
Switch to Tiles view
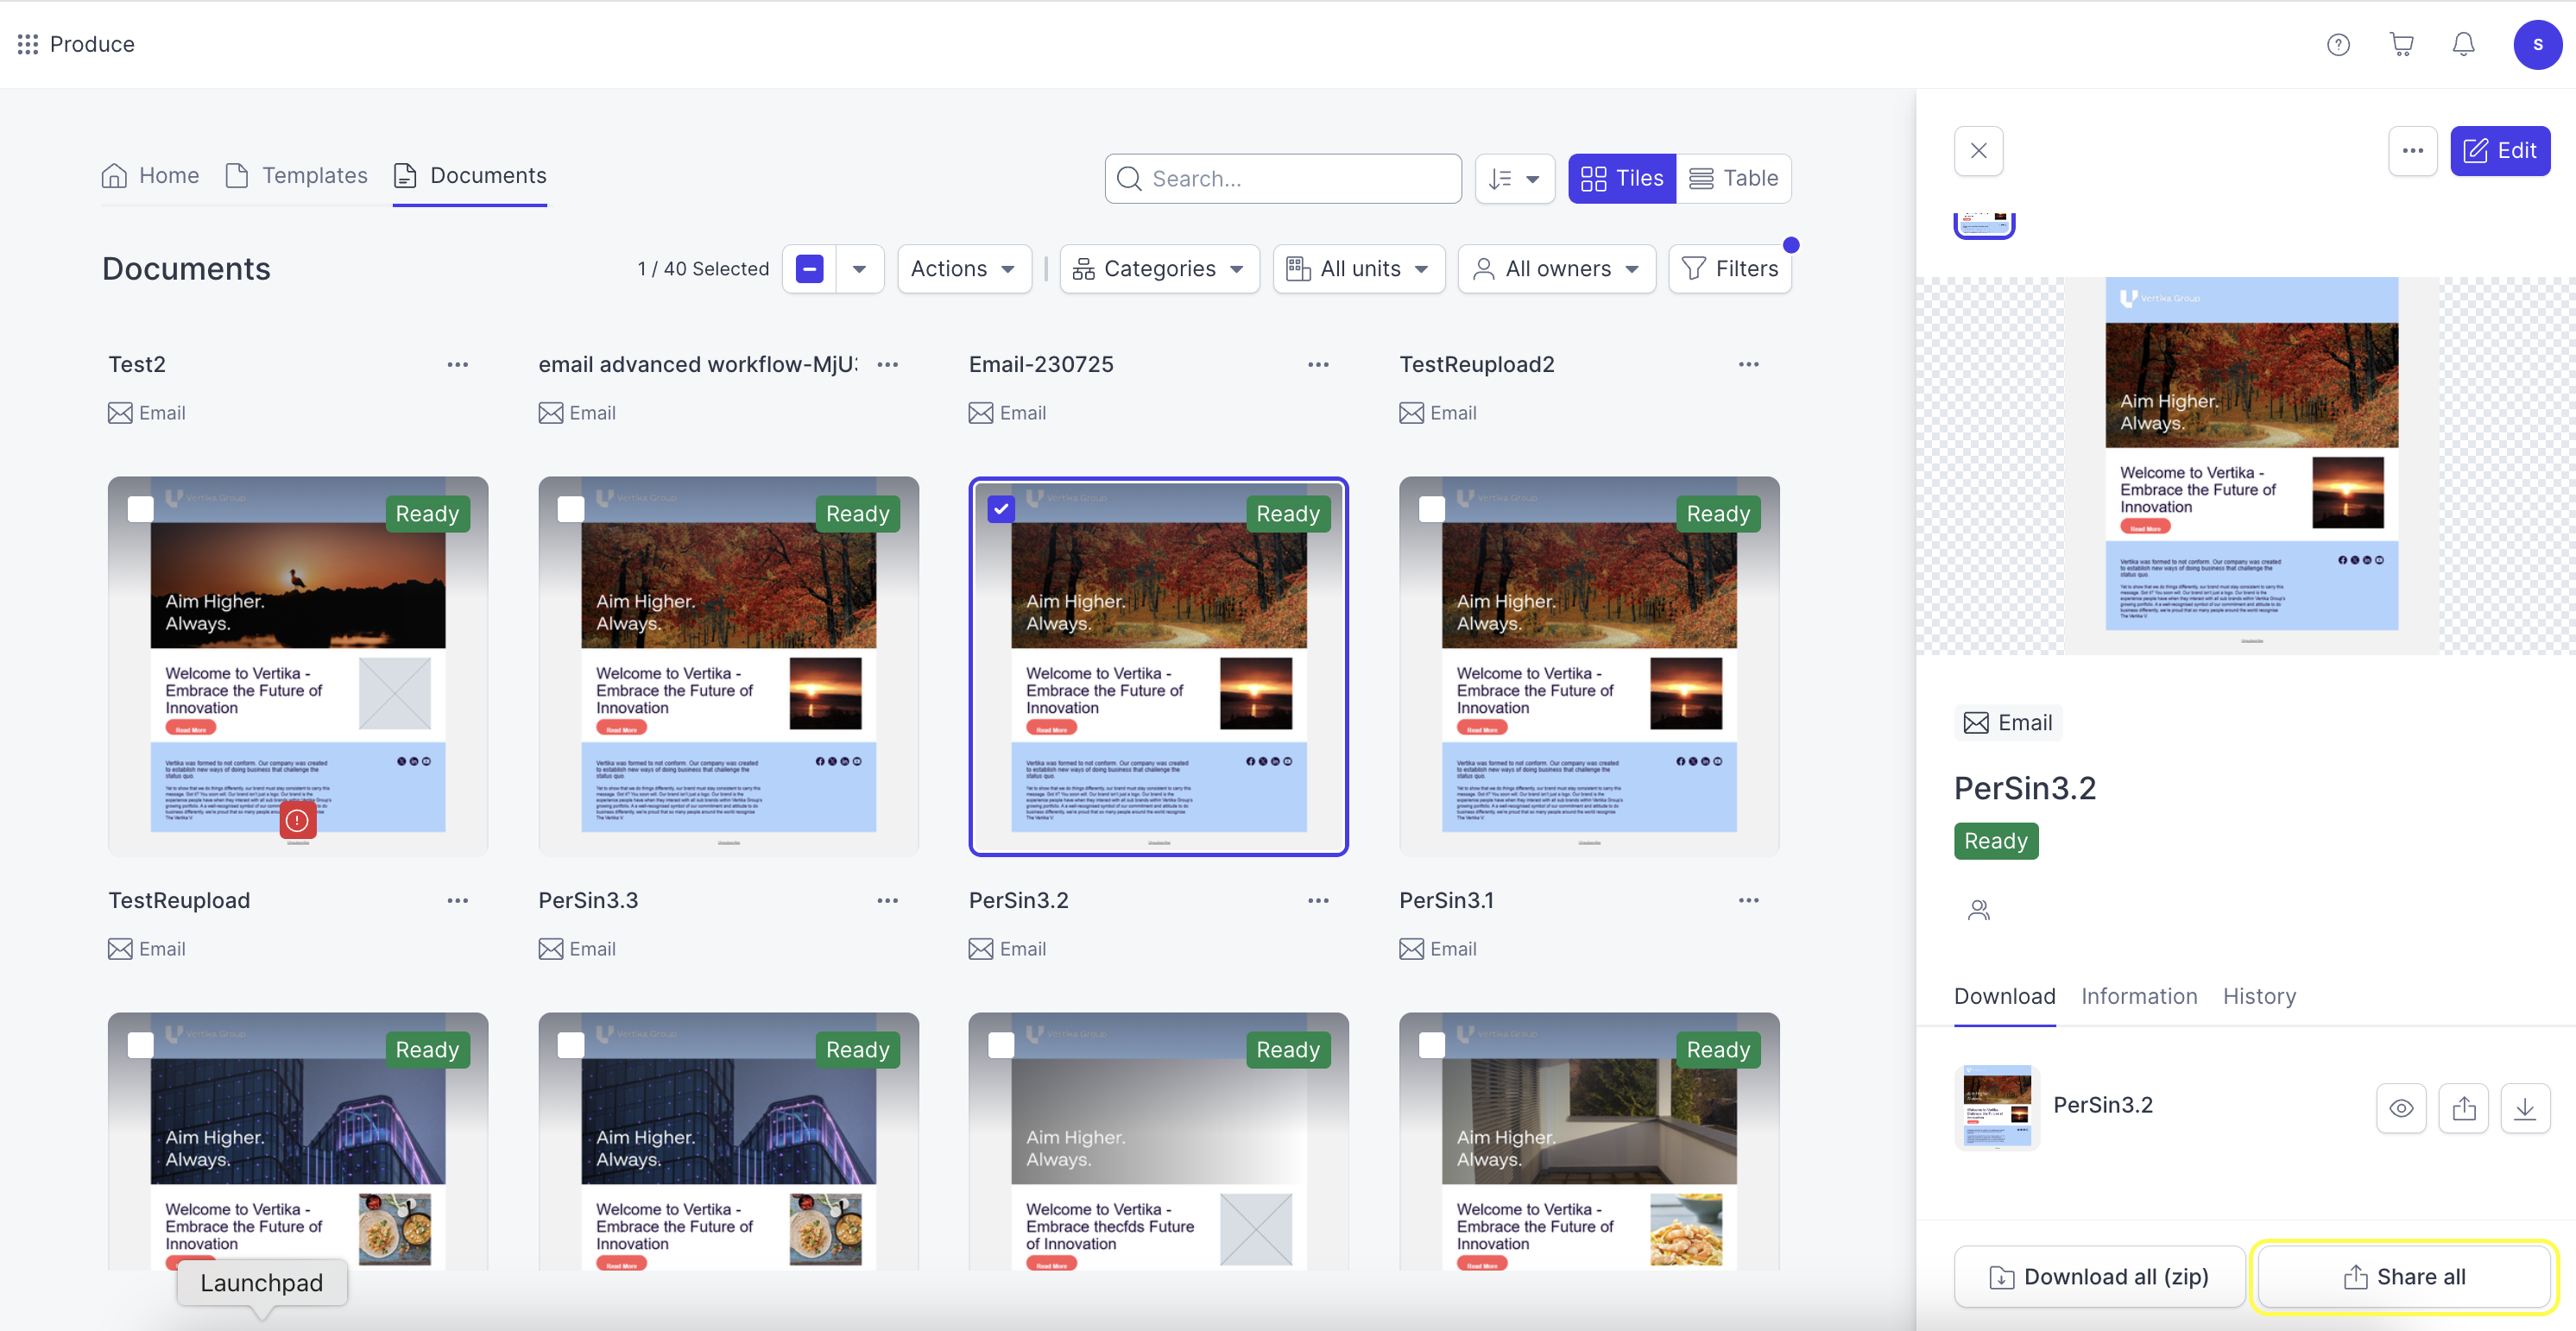[1621, 179]
